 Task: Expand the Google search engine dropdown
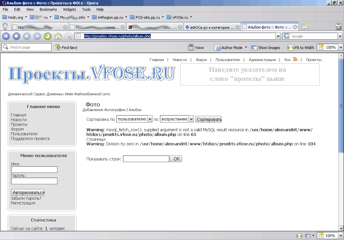pyautogui.click(x=340, y=36)
